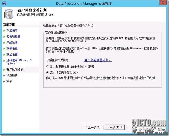The height and width of the screenshot is (136, 169).
Task: Click green bullet next to 客户反馈选项
Action: 4,69
